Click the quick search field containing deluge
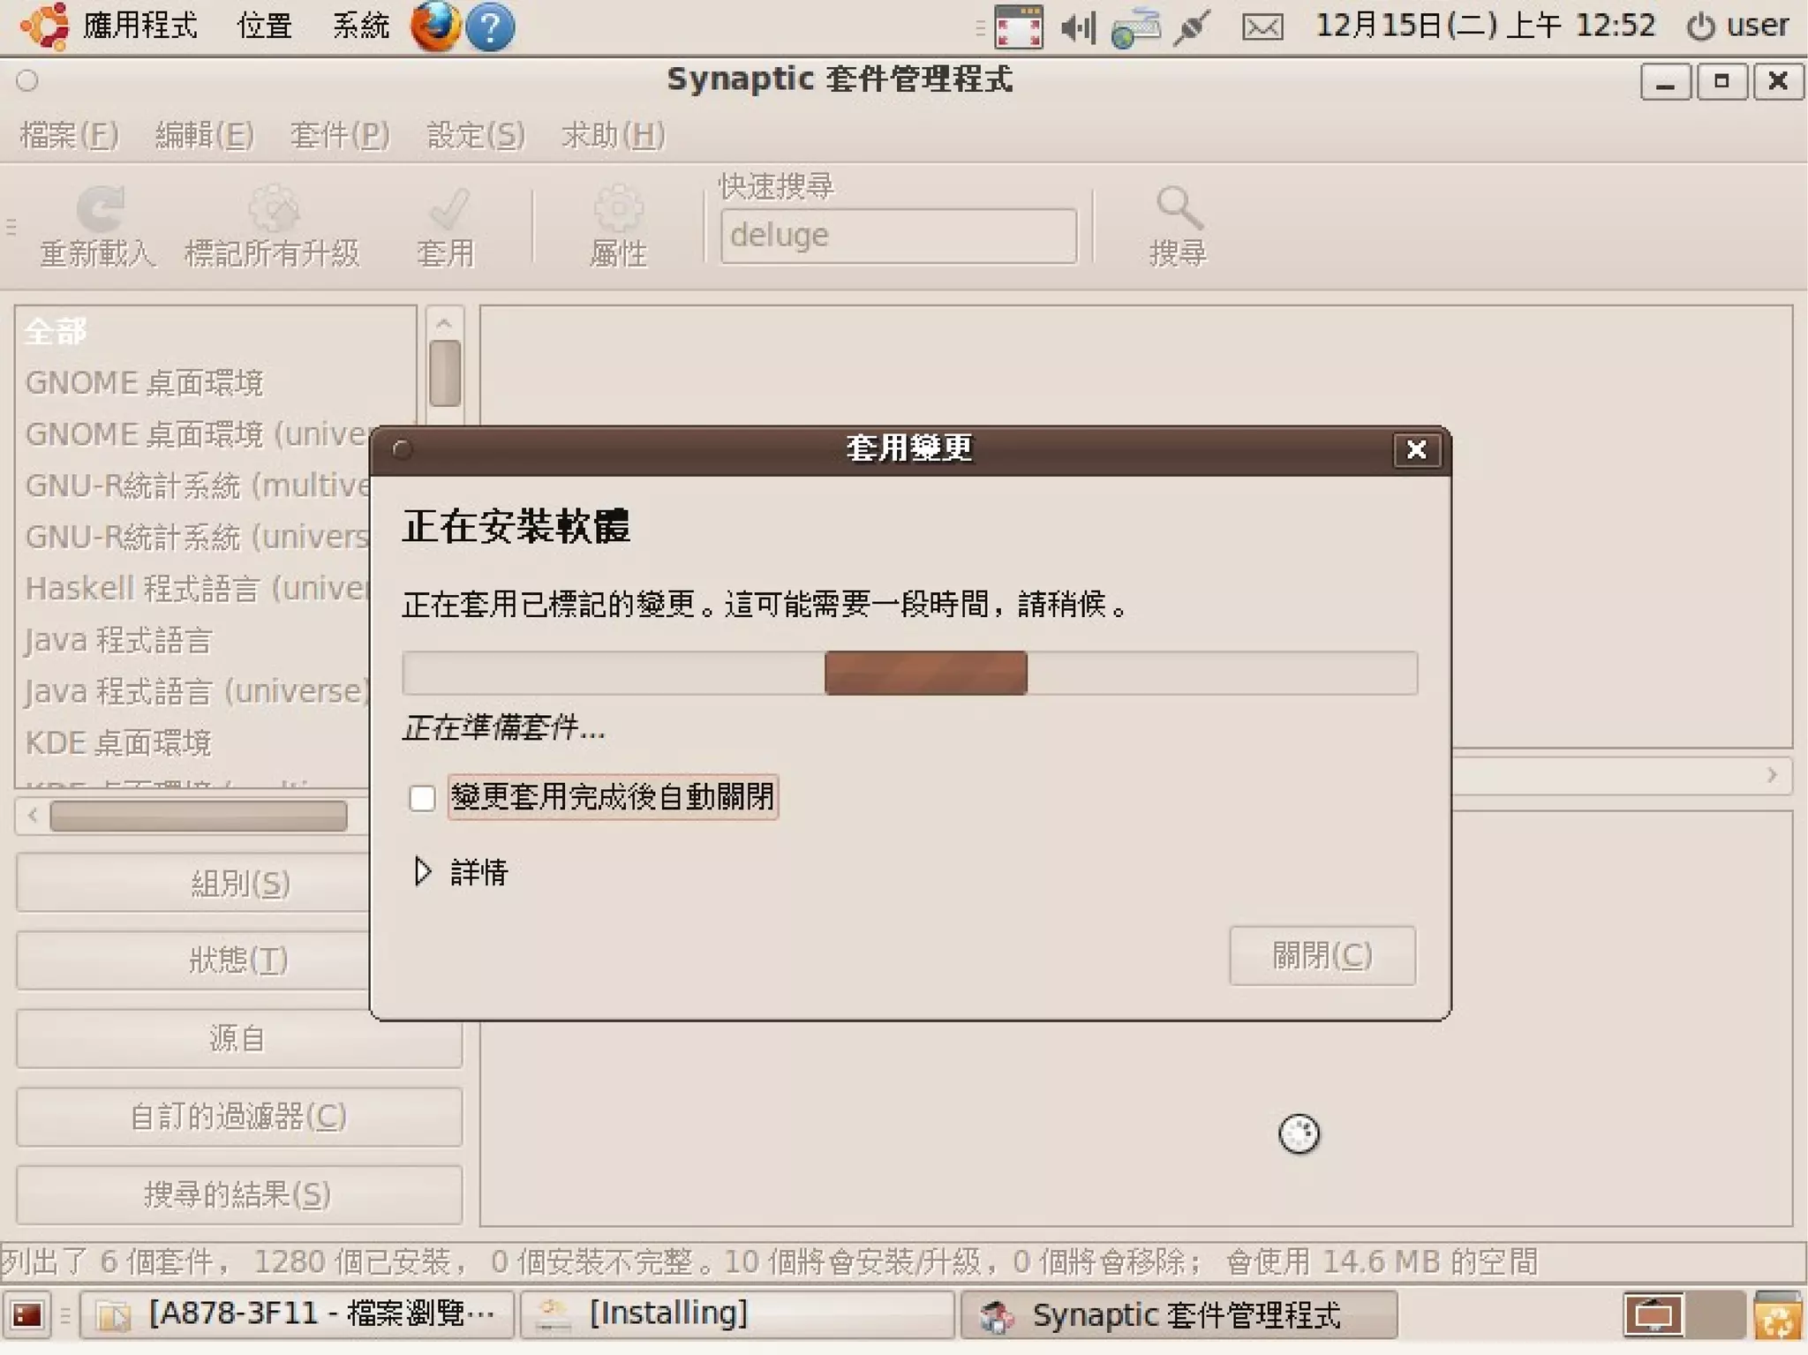 pos(899,236)
